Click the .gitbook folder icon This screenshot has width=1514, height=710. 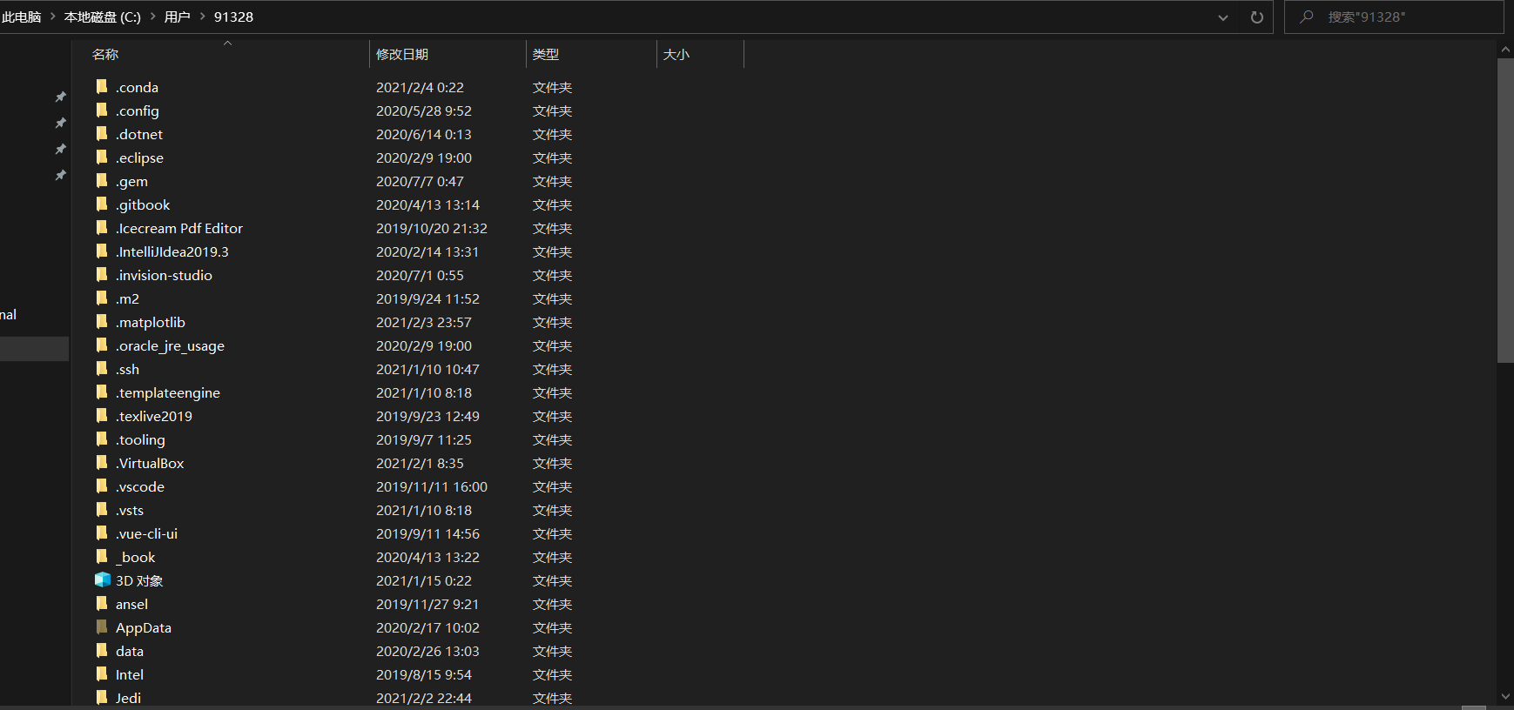pos(102,204)
